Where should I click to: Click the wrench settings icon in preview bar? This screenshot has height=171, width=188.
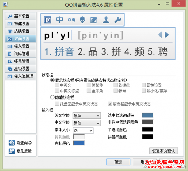click(118, 20)
